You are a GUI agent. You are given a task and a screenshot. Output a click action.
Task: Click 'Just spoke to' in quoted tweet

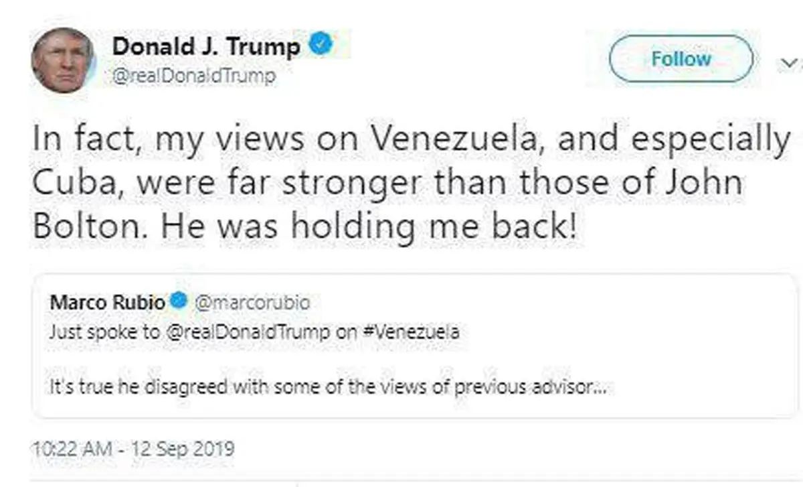[x=103, y=332]
